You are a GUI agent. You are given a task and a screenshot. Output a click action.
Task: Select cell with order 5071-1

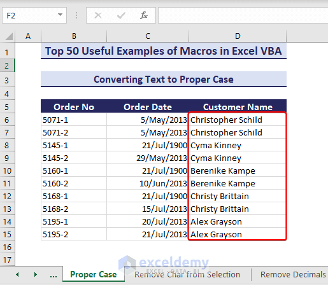coord(74,120)
